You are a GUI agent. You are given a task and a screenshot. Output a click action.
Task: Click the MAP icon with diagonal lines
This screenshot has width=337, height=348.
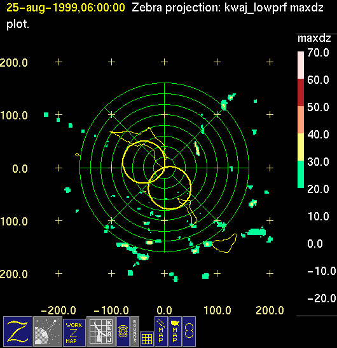[161, 331]
